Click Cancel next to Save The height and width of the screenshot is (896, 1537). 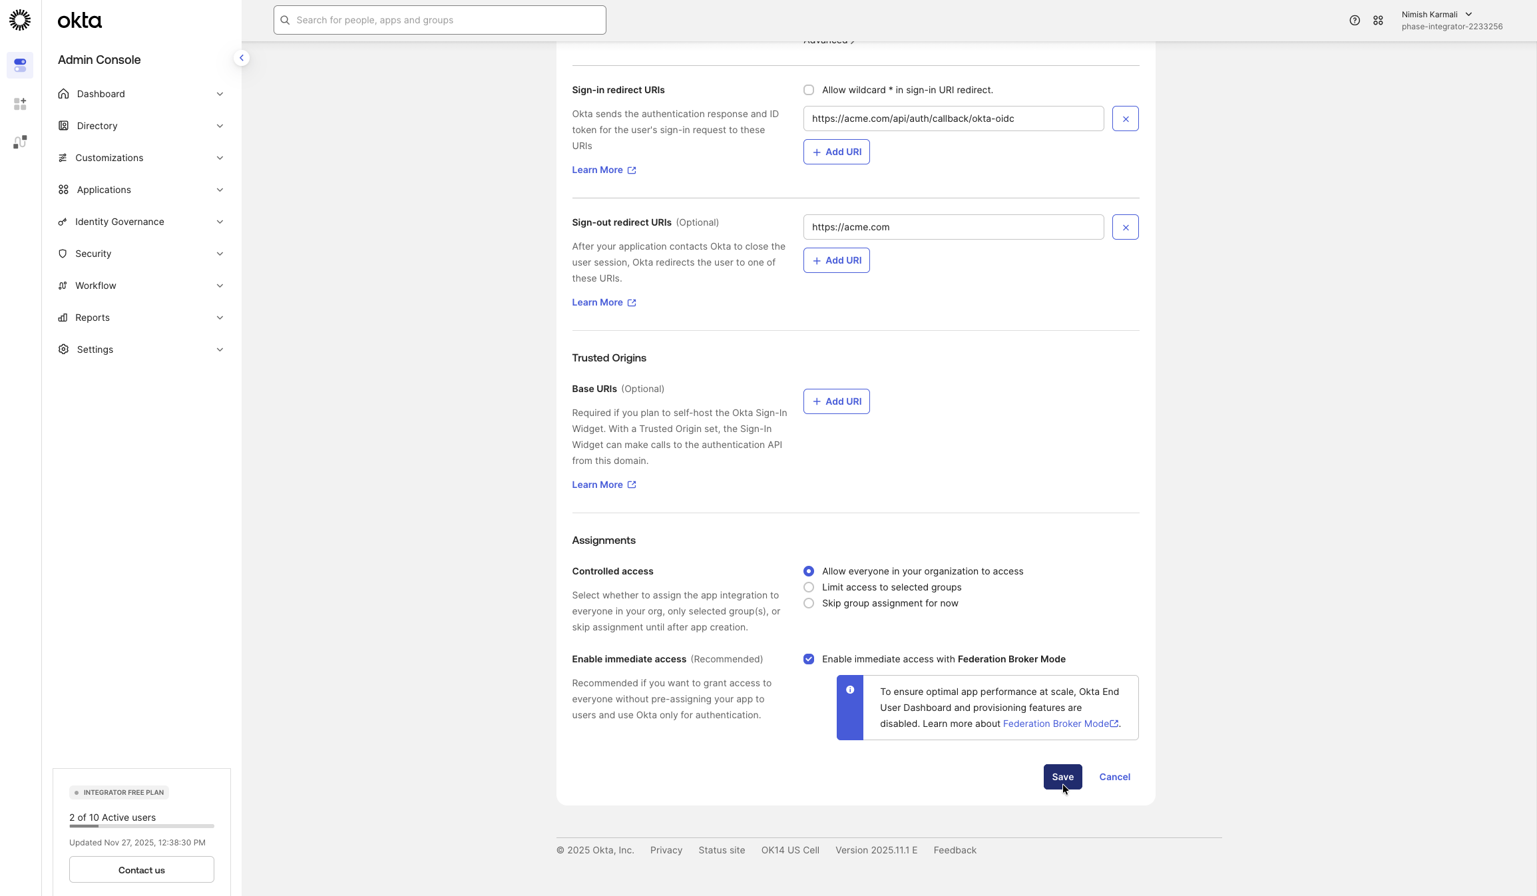[1114, 777]
